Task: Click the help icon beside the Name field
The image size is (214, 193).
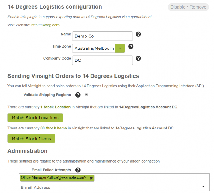Action: [x=138, y=34]
